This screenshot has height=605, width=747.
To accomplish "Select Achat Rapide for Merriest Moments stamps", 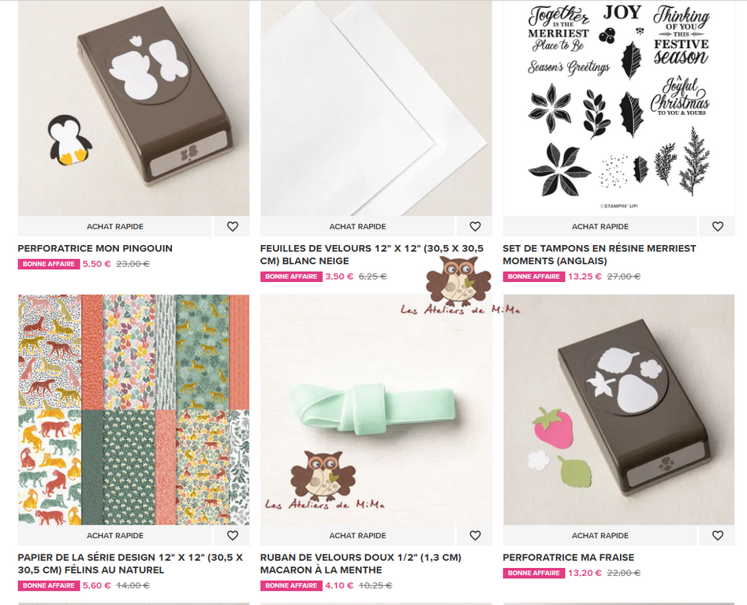I will point(599,226).
